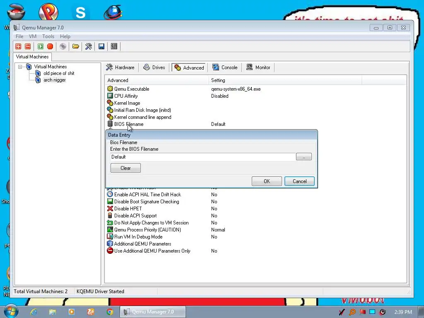The width and height of the screenshot is (424, 318).
Task: Click the floppy icon beside Disable Boot Signature Checking
Action: [x=110, y=201]
